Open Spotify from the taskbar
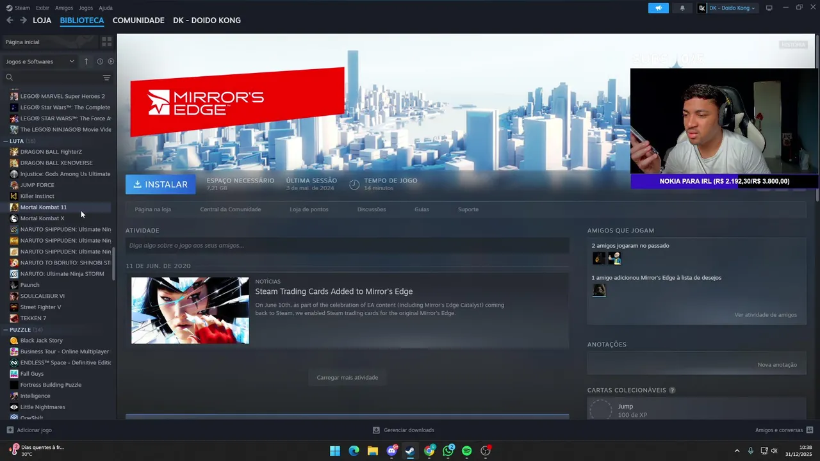 (x=467, y=451)
